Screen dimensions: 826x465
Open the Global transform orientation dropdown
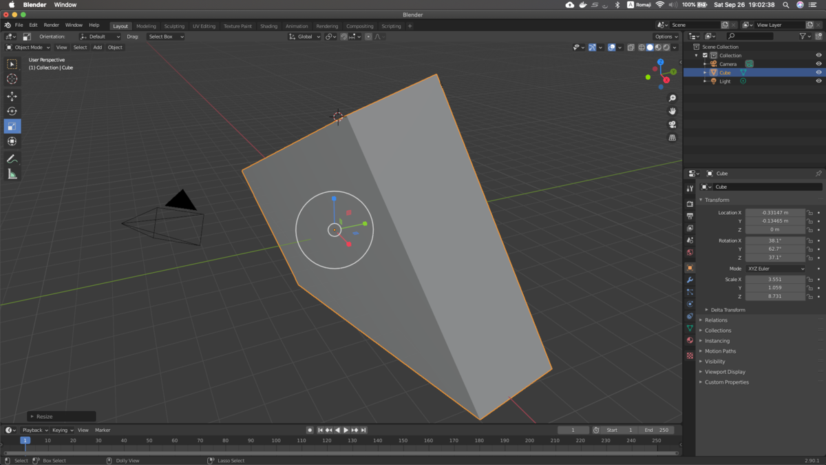304,37
